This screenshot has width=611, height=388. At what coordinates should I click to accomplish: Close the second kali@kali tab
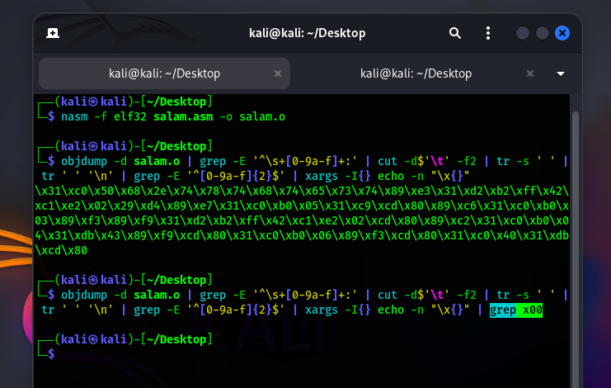(x=529, y=73)
